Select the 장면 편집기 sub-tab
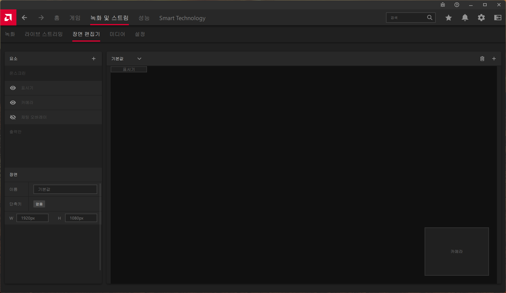 click(86, 34)
